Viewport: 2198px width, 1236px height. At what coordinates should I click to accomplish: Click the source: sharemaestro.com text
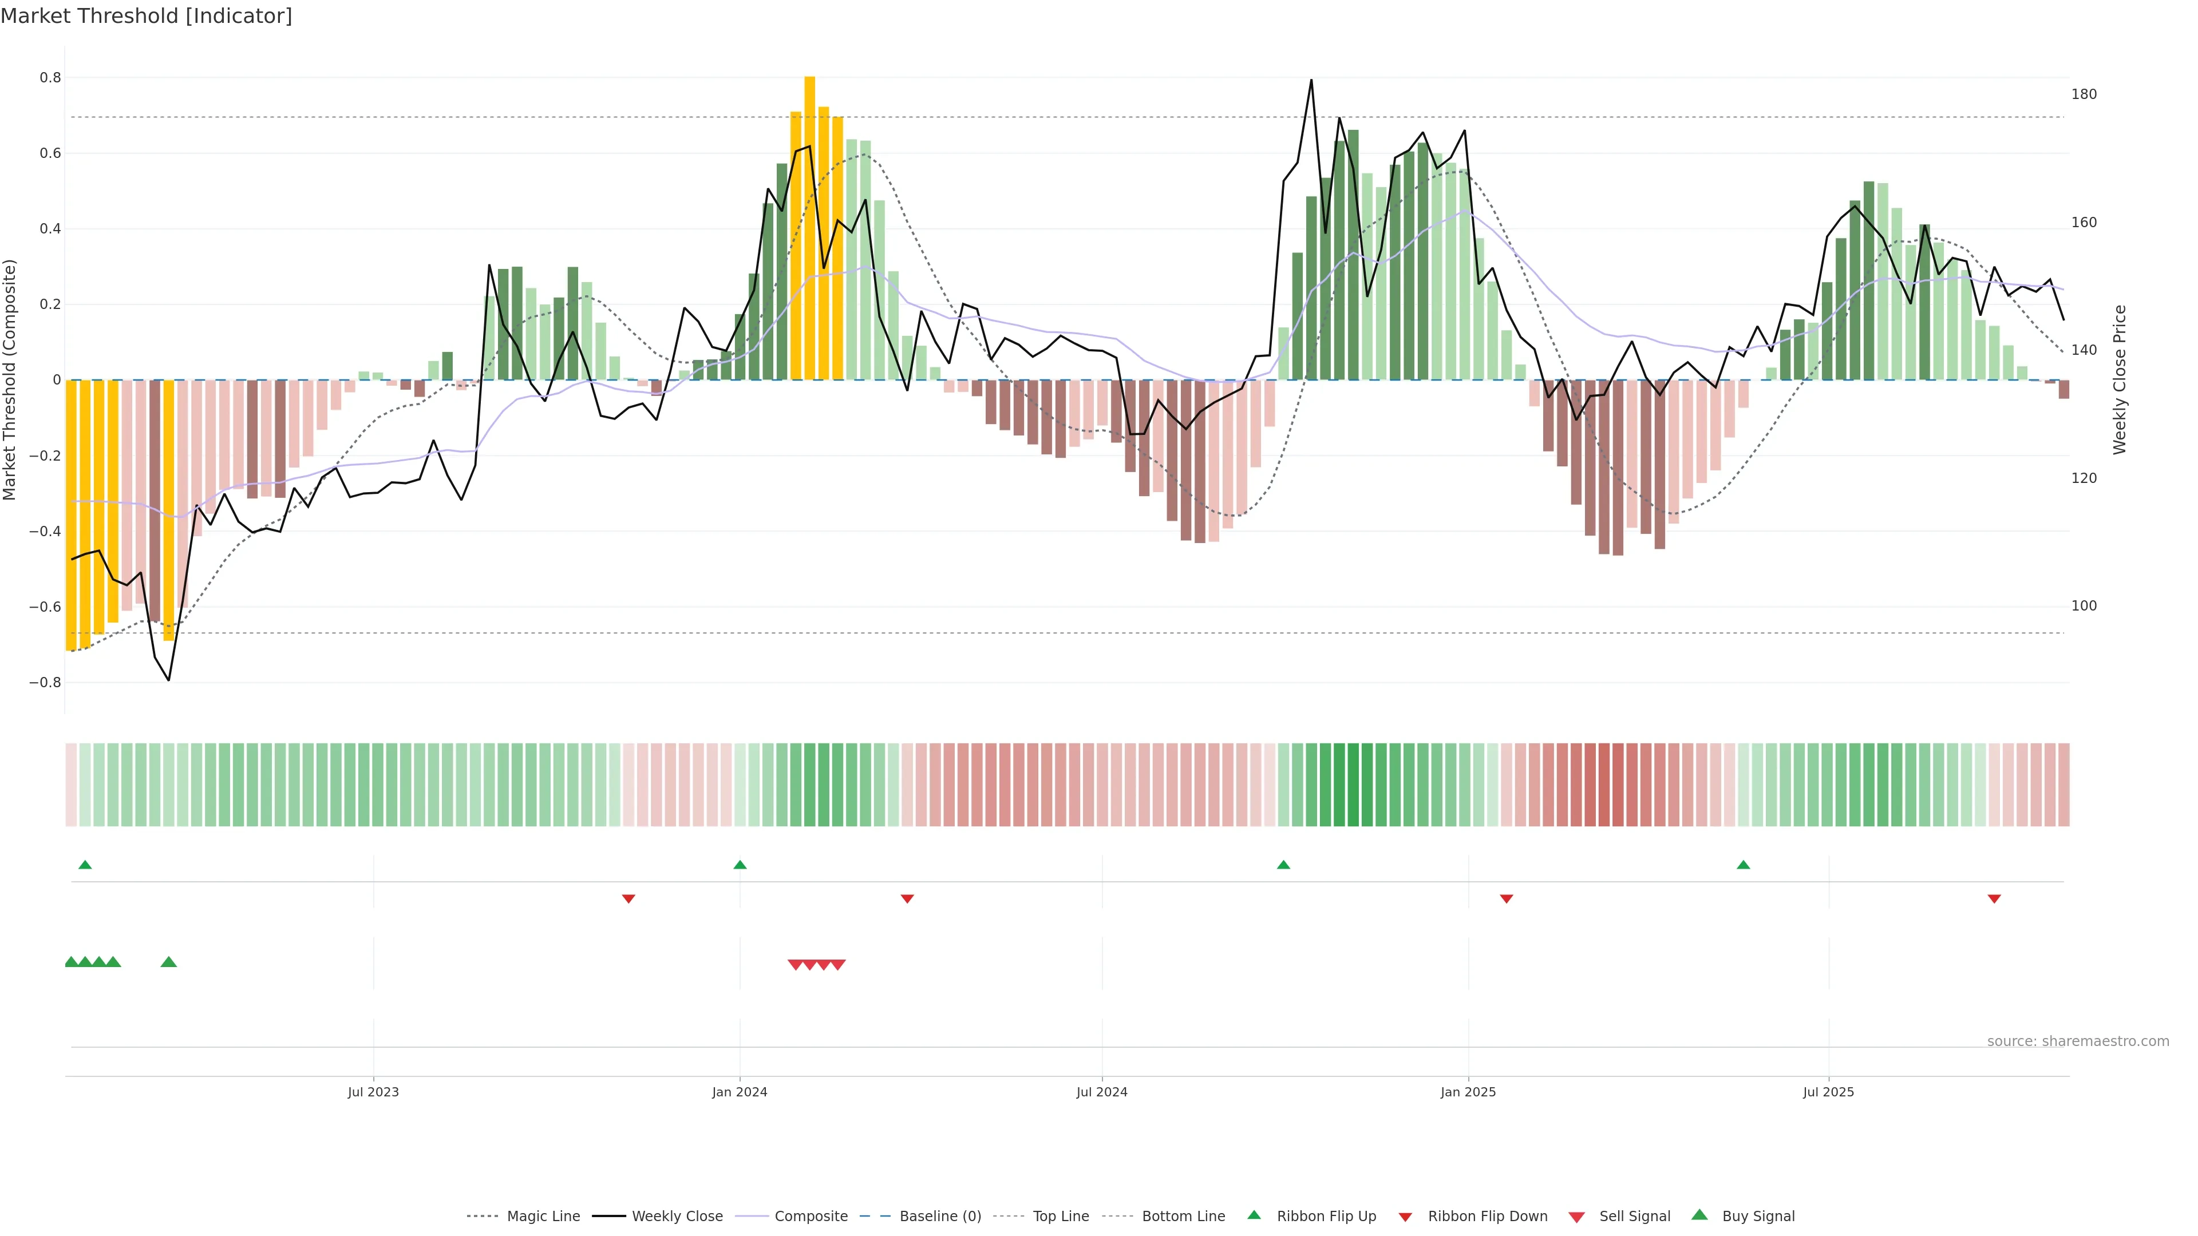coord(2078,1041)
